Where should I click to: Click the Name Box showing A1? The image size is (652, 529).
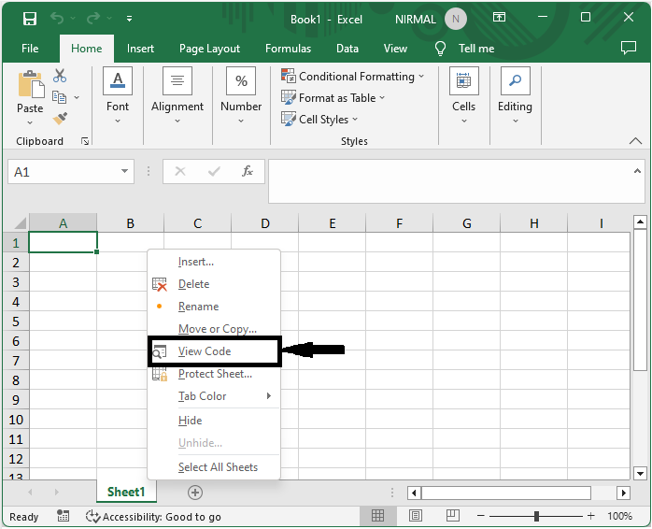click(x=64, y=172)
